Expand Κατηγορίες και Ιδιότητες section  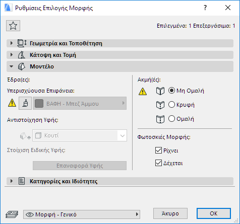point(120,181)
